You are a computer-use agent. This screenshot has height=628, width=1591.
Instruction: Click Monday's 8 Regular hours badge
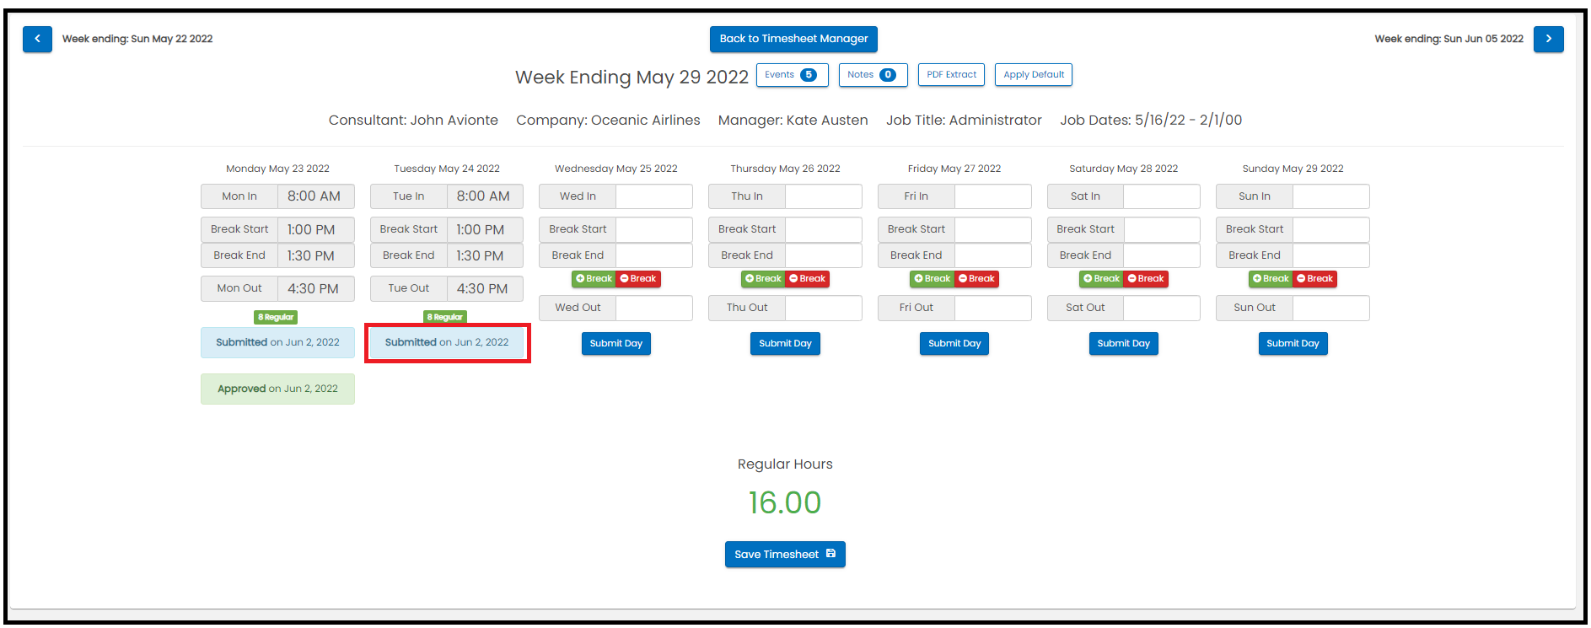point(276,317)
